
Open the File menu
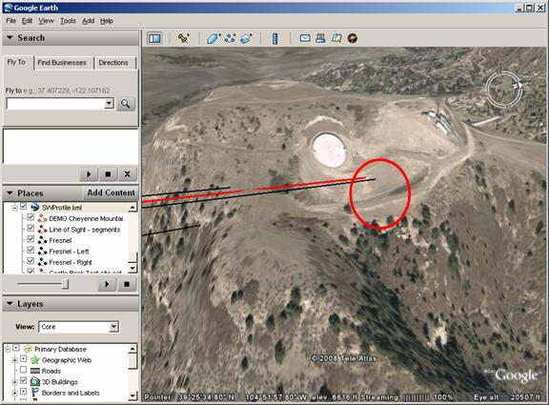click(10, 21)
